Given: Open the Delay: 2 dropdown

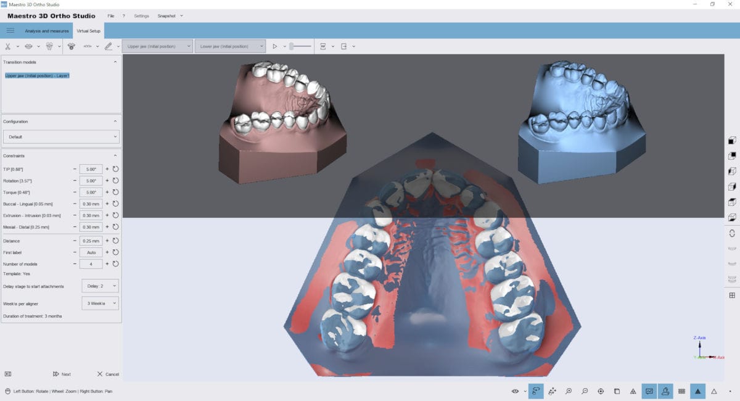Looking at the screenshot, I should click(x=100, y=286).
